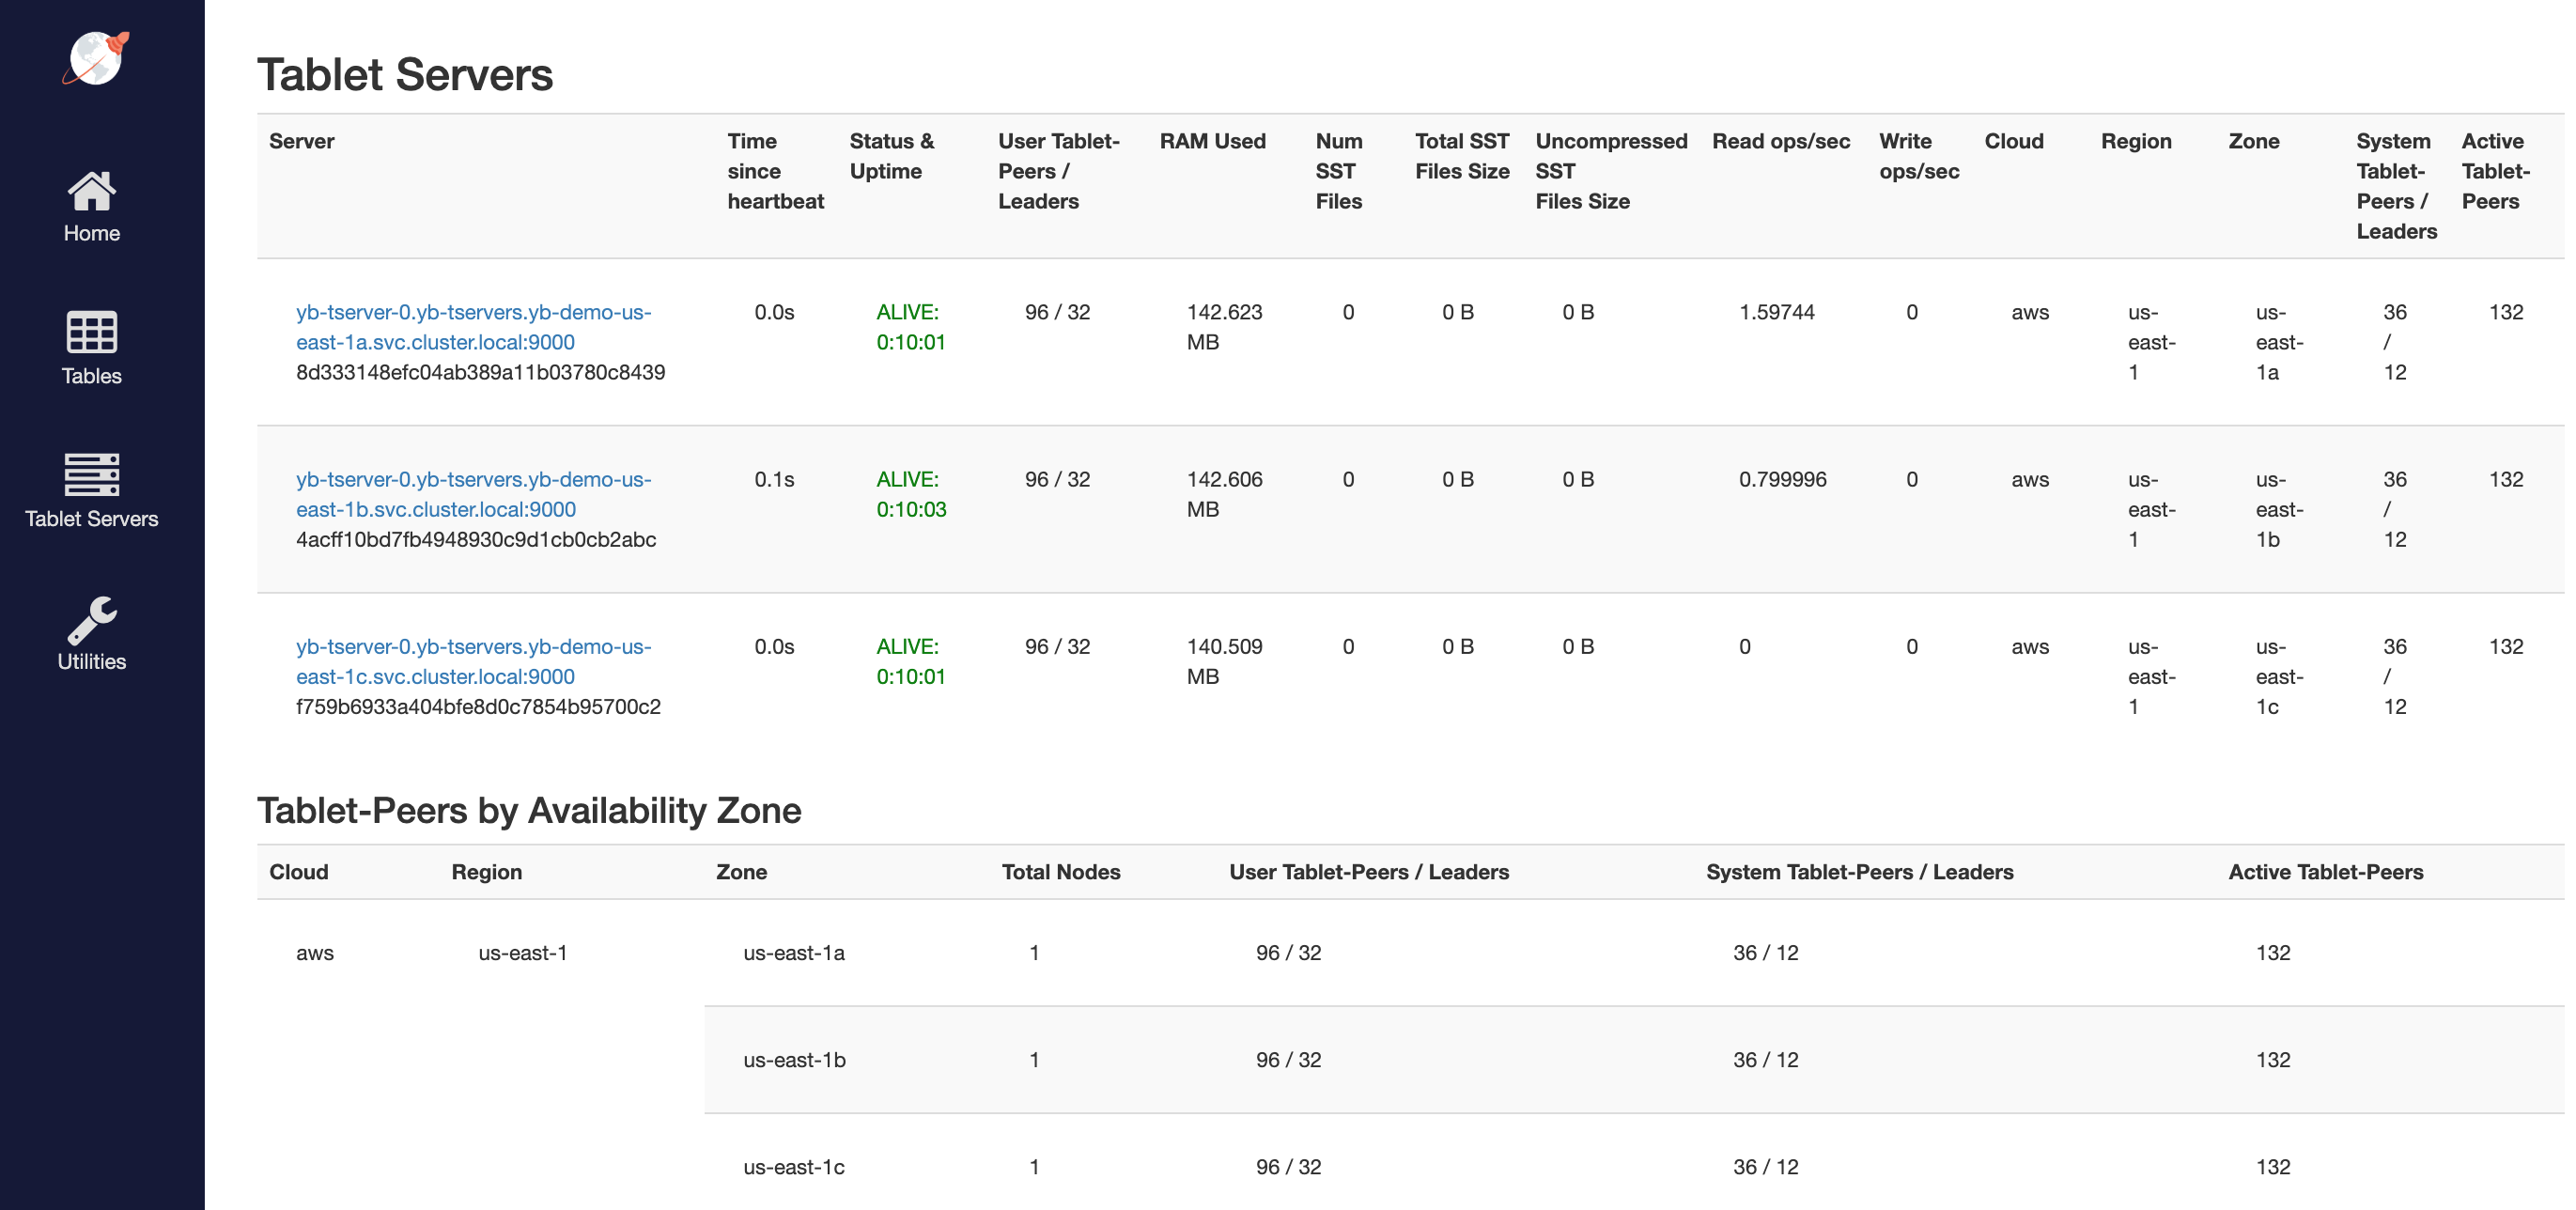The width and height of the screenshot is (2576, 1210).
Task: Select the Tablet Servers stack icon
Action: tap(91, 475)
